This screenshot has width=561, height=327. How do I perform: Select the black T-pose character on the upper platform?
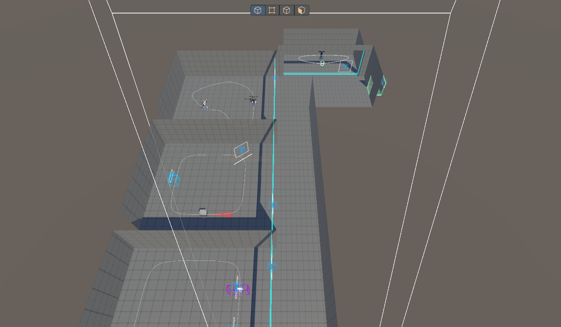pos(322,55)
